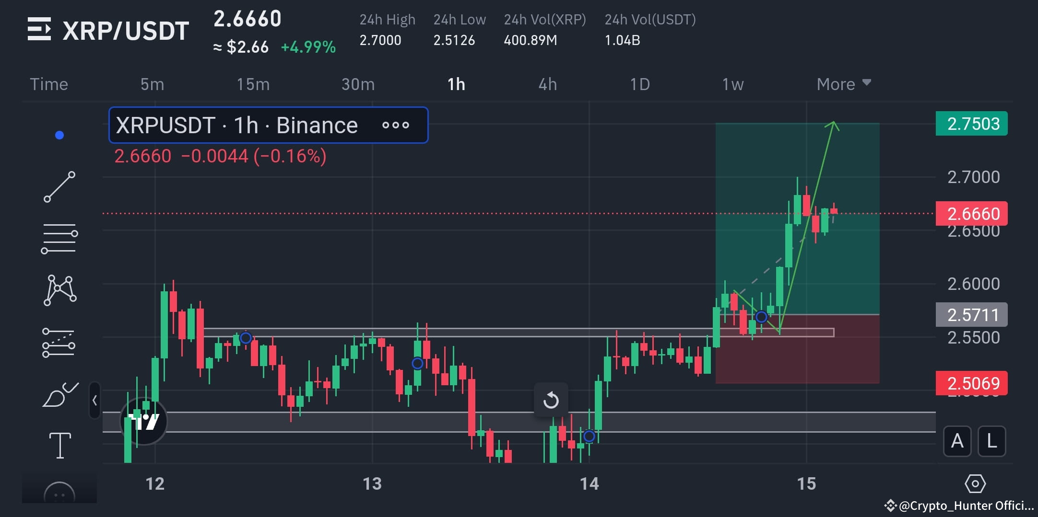This screenshot has width=1038, height=517.
Task: Select the Trend Line drawing tool
Action: 60,187
